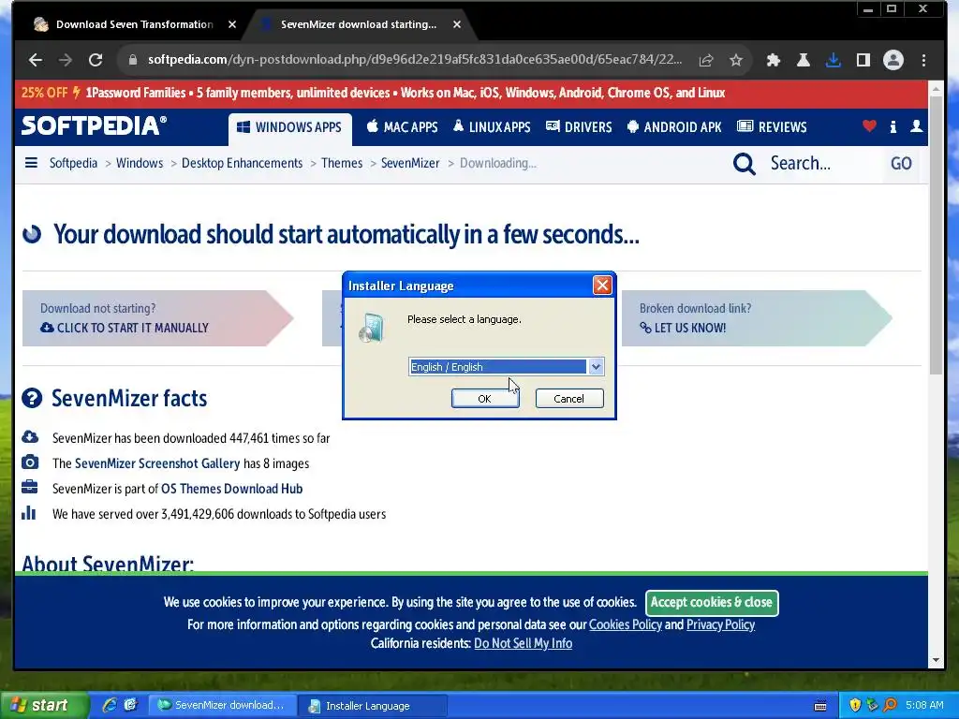Open SevenMizer Screenshot Gallery link
The width and height of the screenshot is (959, 719).
157,463
